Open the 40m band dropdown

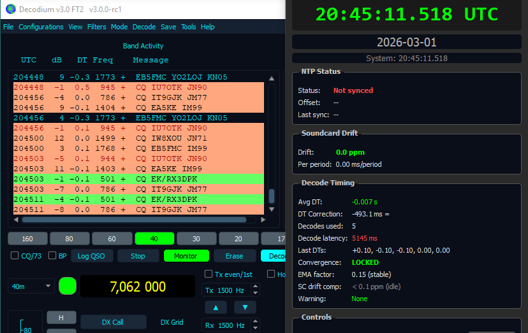coord(30,287)
